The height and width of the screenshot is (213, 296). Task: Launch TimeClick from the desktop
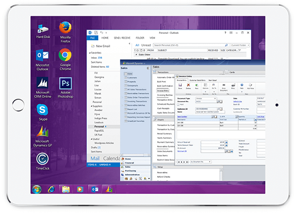pos(43,162)
